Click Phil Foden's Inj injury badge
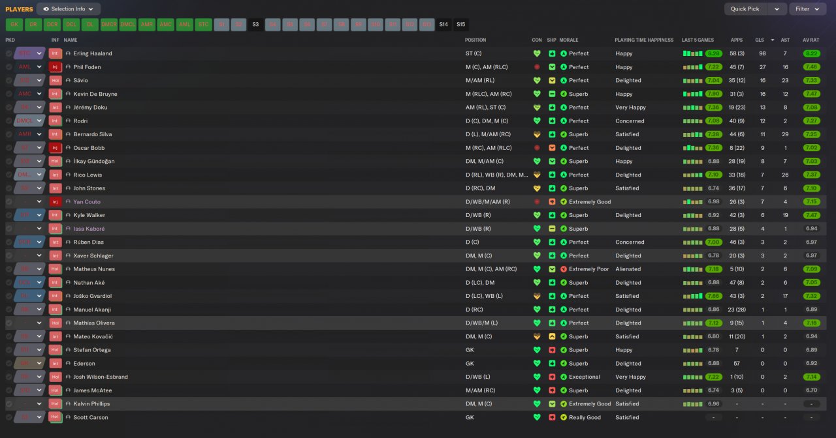Viewport: 836px width, 438px height. tap(56, 67)
